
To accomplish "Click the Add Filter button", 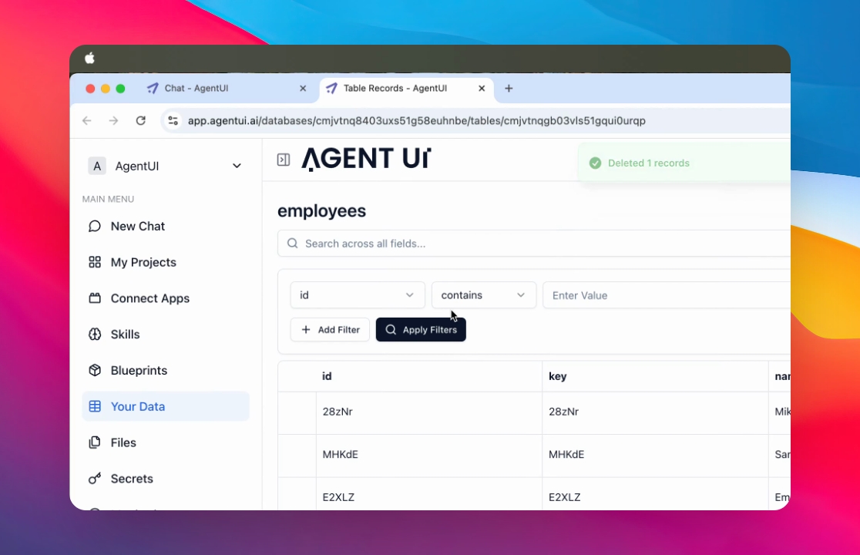I will (330, 330).
